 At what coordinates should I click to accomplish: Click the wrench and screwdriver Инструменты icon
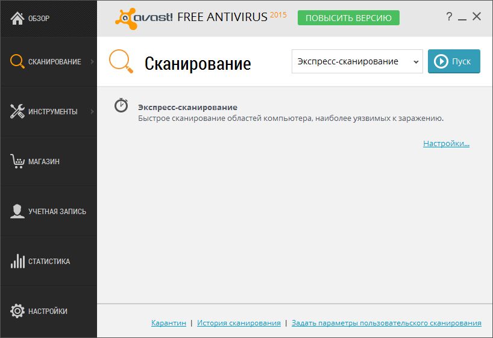17,111
